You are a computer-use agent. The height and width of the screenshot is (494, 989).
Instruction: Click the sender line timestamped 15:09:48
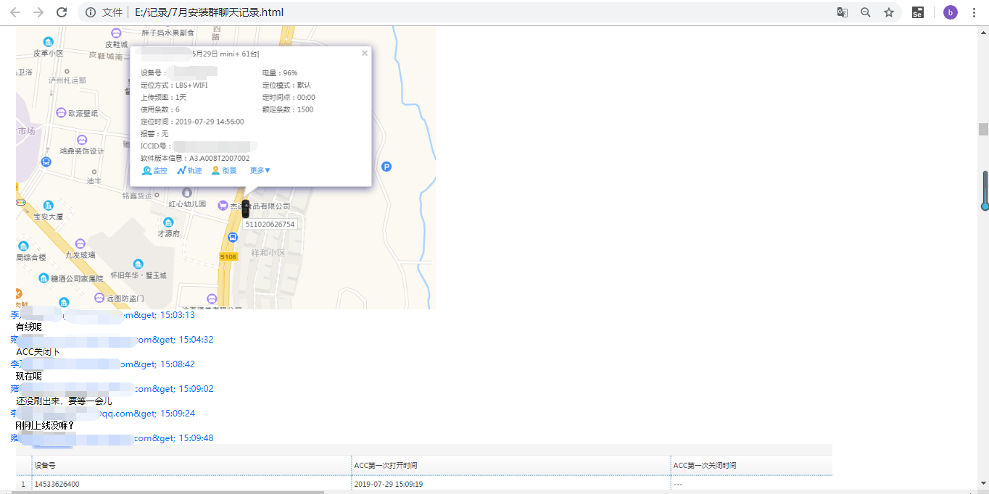click(x=112, y=438)
